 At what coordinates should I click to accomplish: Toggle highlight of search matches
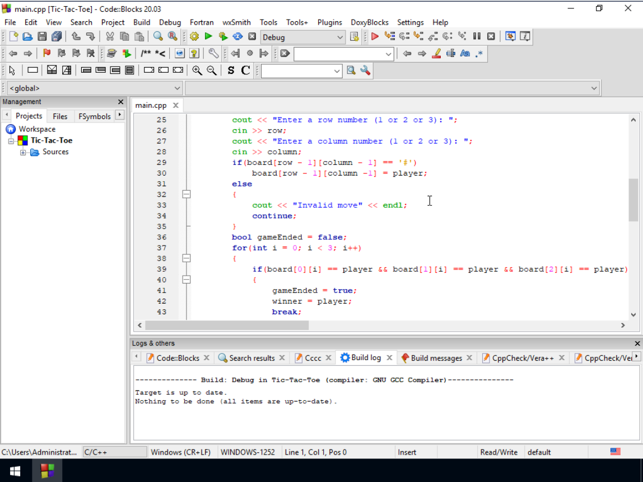(437, 54)
